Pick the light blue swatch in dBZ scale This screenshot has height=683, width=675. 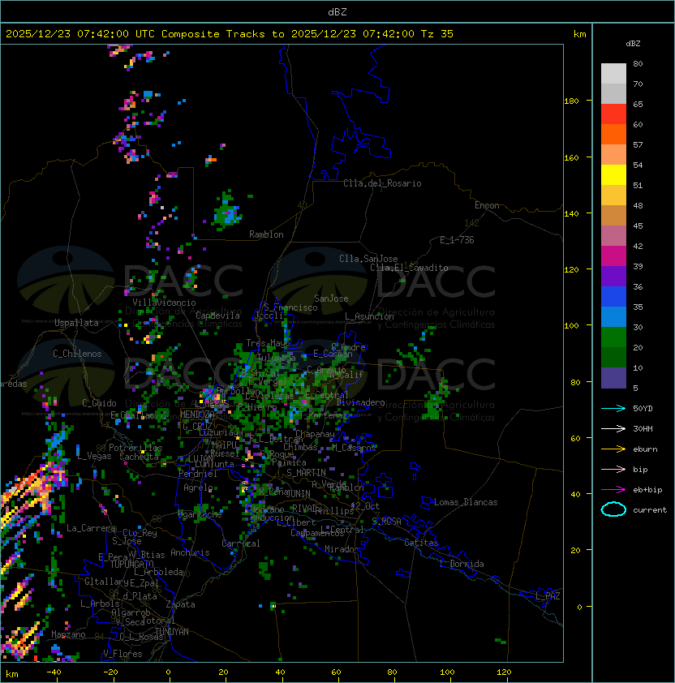pyautogui.click(x=613, y=317)
